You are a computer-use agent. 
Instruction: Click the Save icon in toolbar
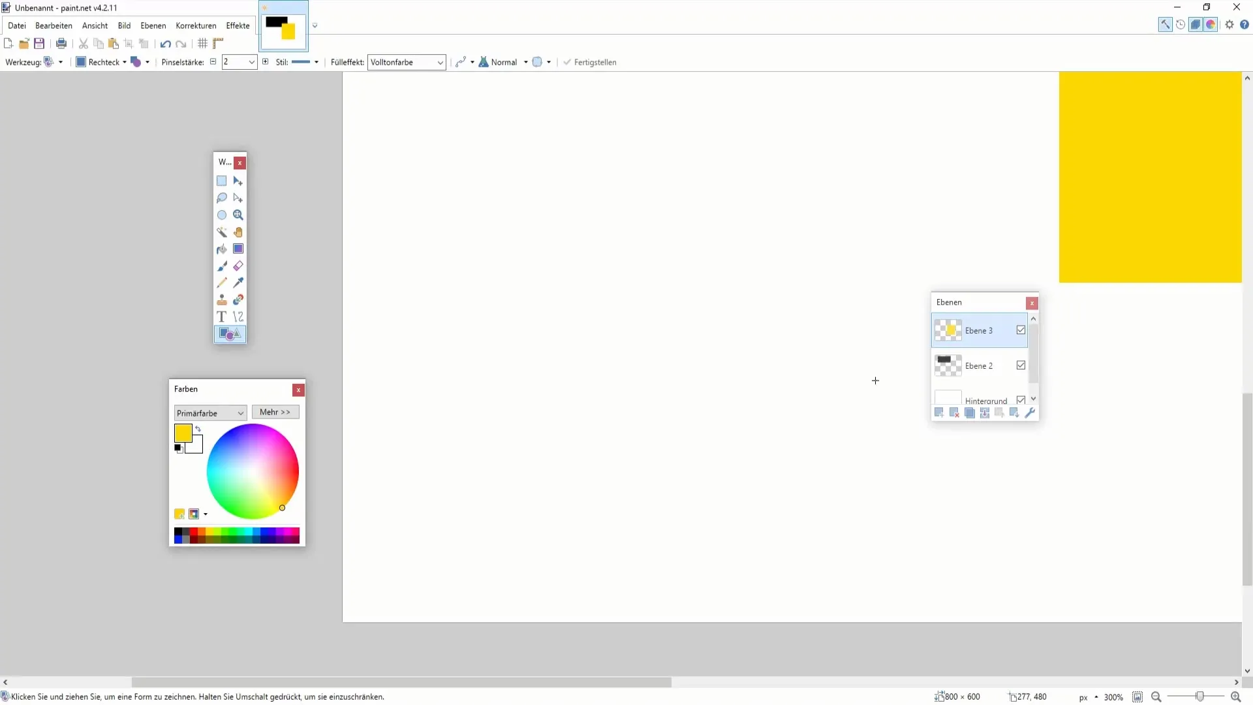coord(39,44)
